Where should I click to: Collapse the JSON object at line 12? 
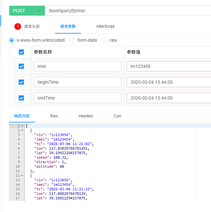tap(22, 175)
